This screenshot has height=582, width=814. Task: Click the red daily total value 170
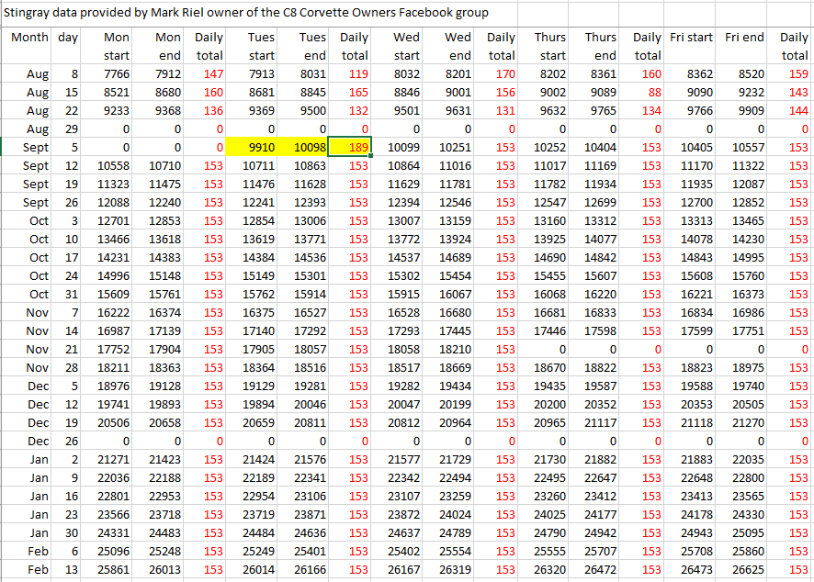click(503, 74)
